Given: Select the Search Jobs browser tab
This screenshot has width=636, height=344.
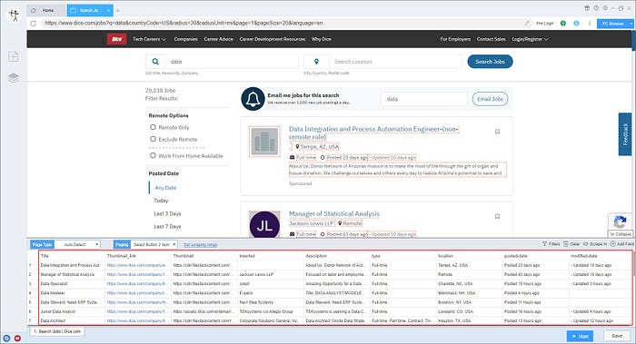Looking at the screenshot, I should coord(90,11).
